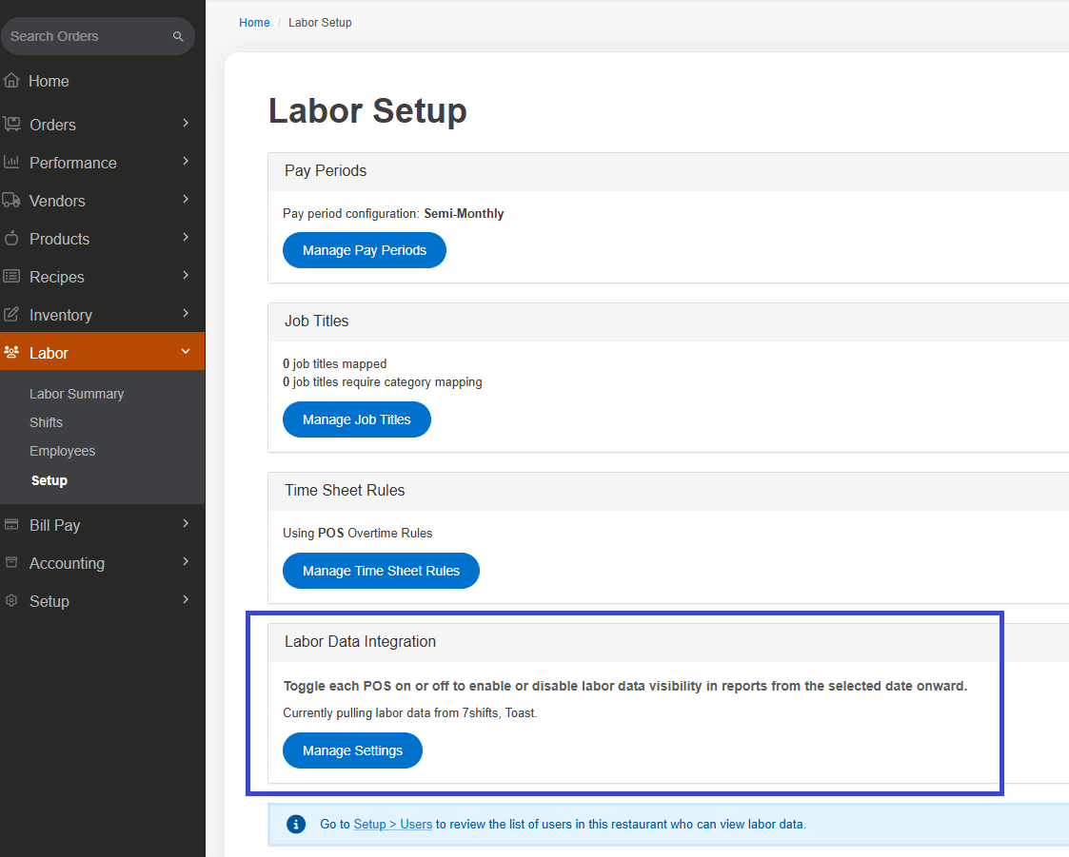Viewport: 1069px width, 857px height.
Task: Click the search magnifier icon
Action: [178, 37]
